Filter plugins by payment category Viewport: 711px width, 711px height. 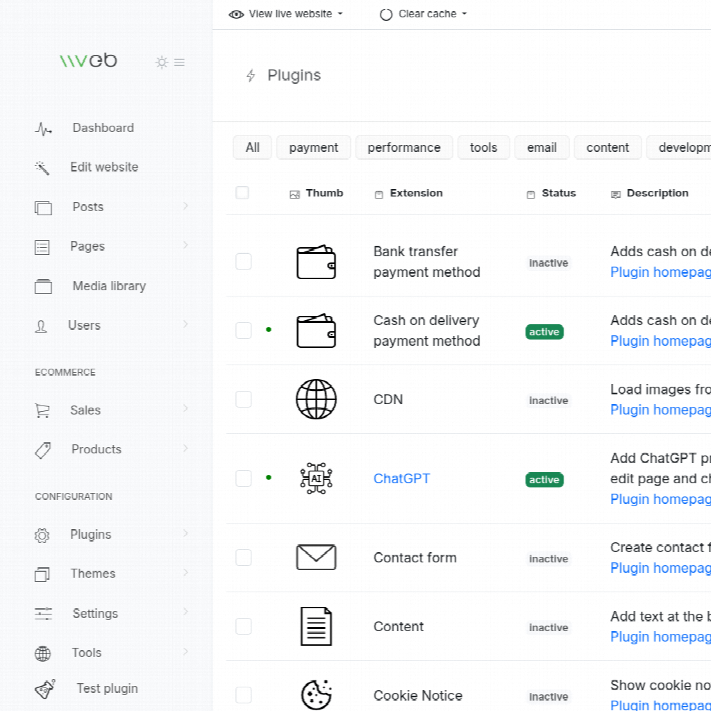tap(313, 147)
